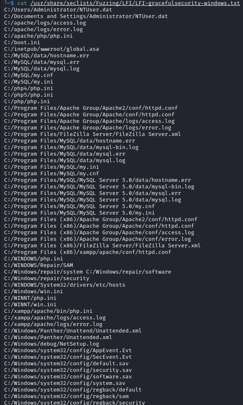Viewport: 243px width, 405px height.
Task: Click the Apache2/conf/httpd.conf Program Files line
Action: [91, 108]
